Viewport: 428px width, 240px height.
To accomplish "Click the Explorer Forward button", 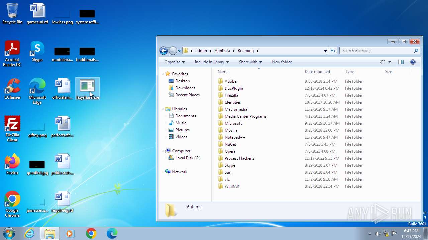I will (173, 51).
